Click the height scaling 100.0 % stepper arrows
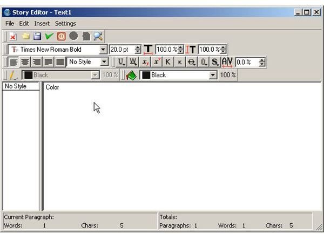The height and width of the screenshot is (234, 324). tap(223, 50)
